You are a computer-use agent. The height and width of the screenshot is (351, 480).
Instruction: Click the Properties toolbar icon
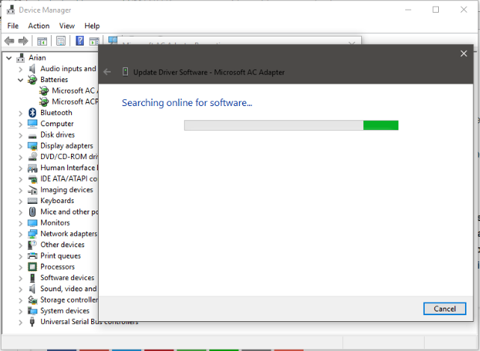coord(61,40)
